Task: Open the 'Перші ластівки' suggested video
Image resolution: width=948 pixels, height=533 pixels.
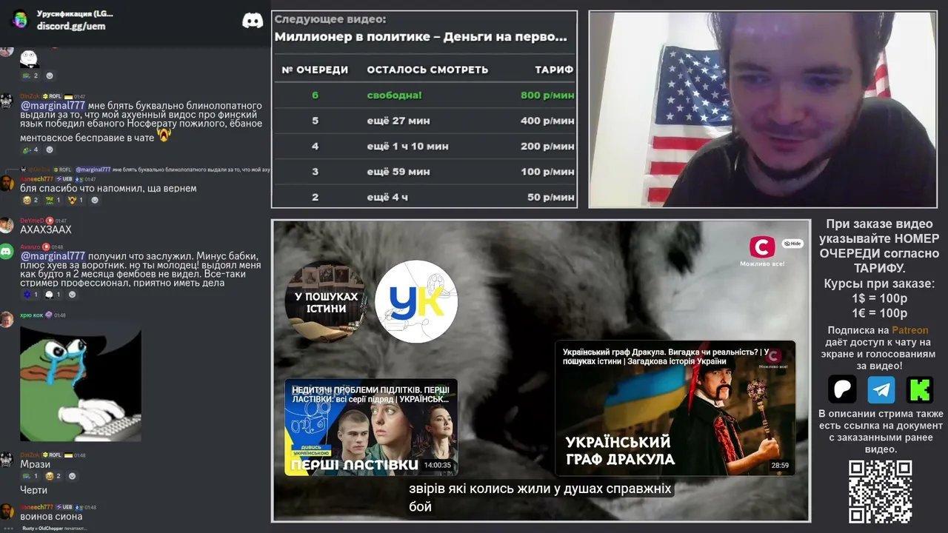Action: click(x=371, y=427)
